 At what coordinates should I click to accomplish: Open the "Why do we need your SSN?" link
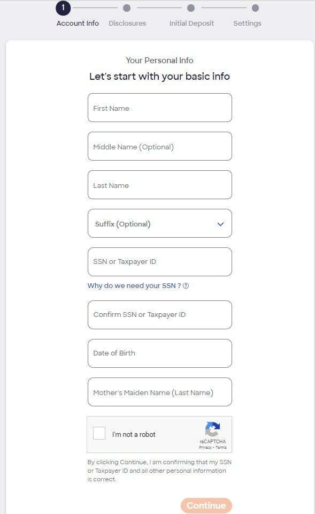[x=133, y=285]
